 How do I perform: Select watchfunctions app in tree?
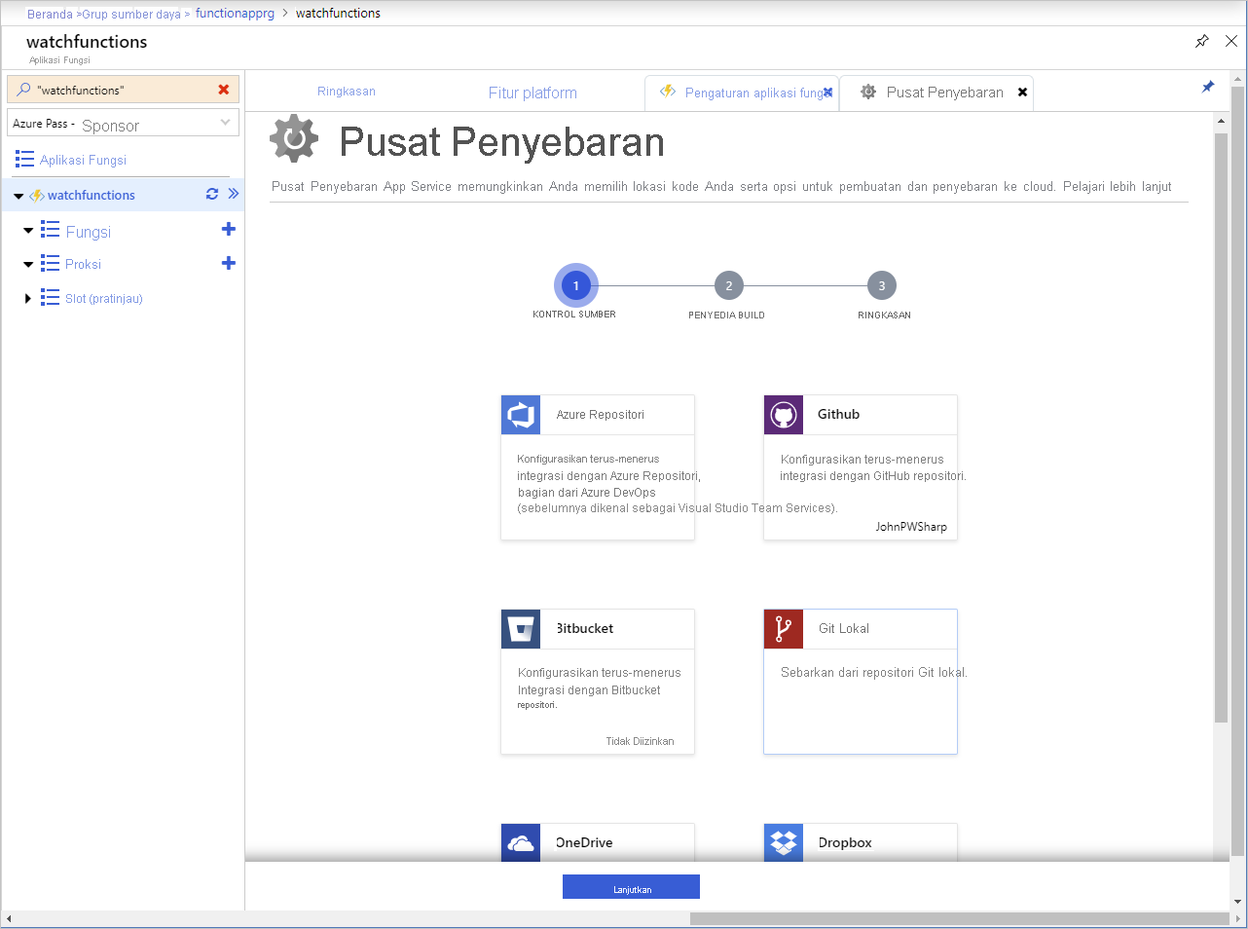[x=92, y=195]
